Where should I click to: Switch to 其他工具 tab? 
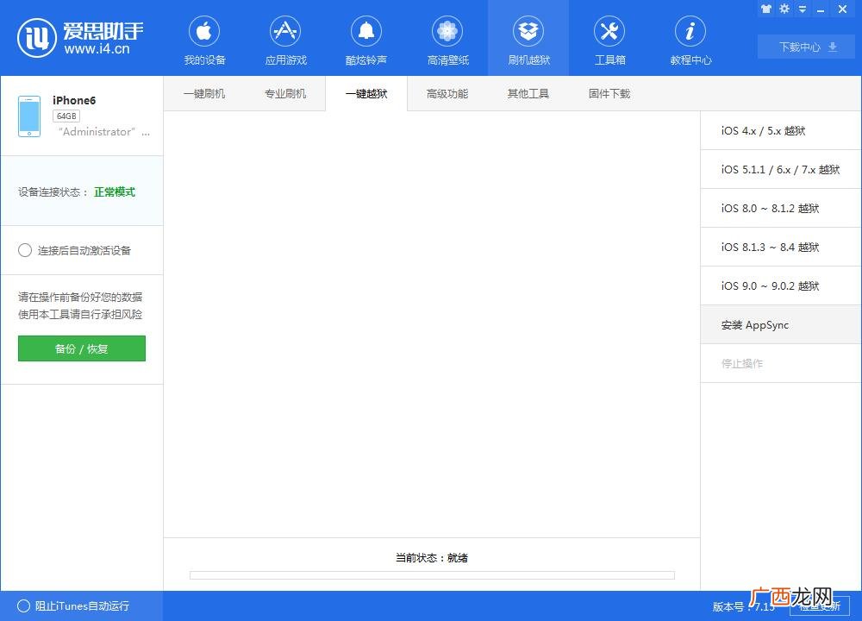[528, 93]
